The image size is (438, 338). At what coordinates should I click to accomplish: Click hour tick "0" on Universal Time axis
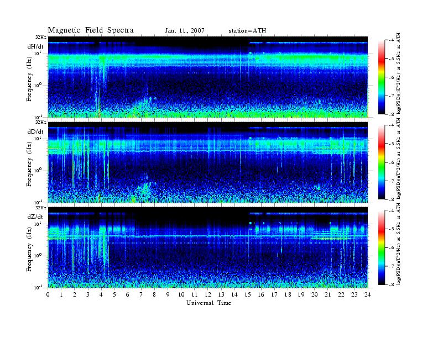point(48,295)
